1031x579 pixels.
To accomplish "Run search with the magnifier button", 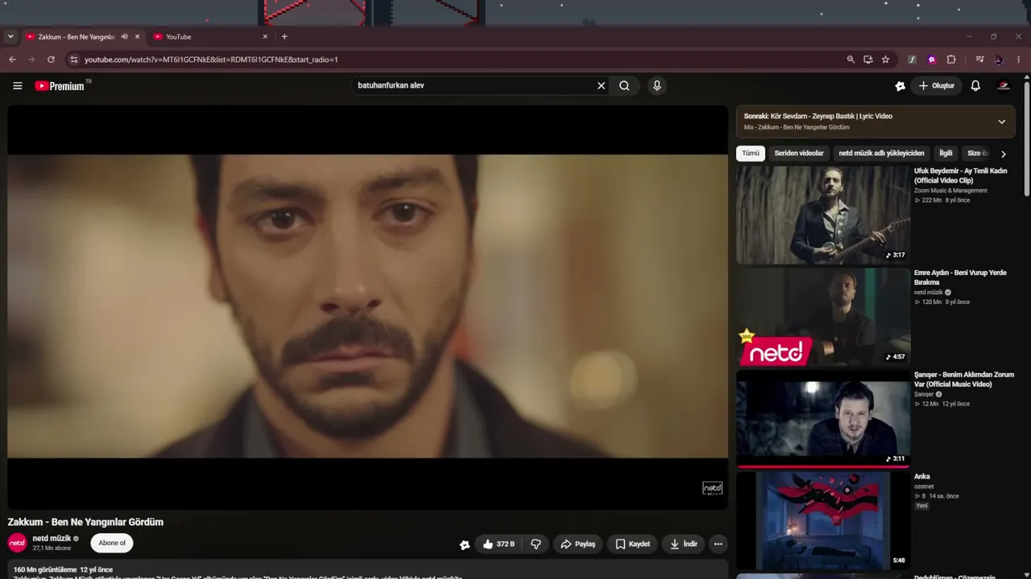I will pyautogui.click(x=624, y=86).
